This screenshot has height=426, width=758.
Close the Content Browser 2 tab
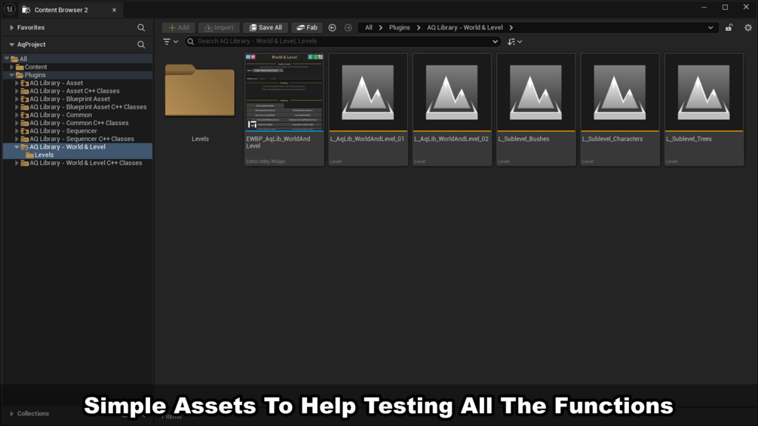(114, 10)
